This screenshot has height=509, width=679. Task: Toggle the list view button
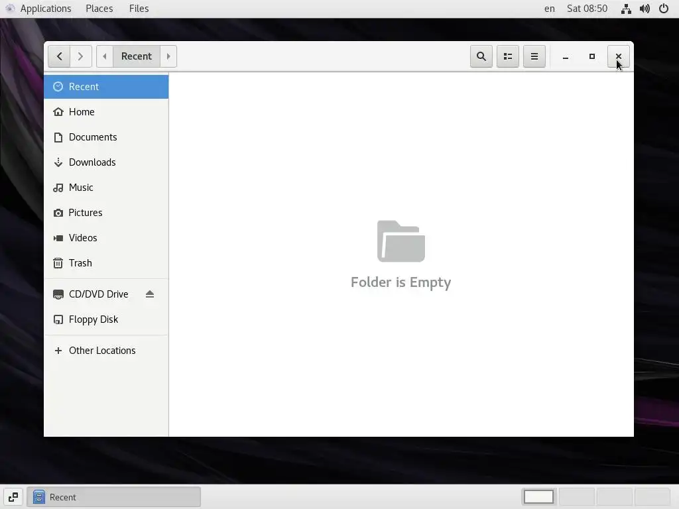pyautogui.click(x=507, y=56)
